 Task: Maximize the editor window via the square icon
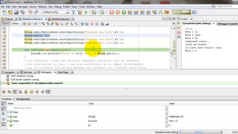tap(174, 19)
